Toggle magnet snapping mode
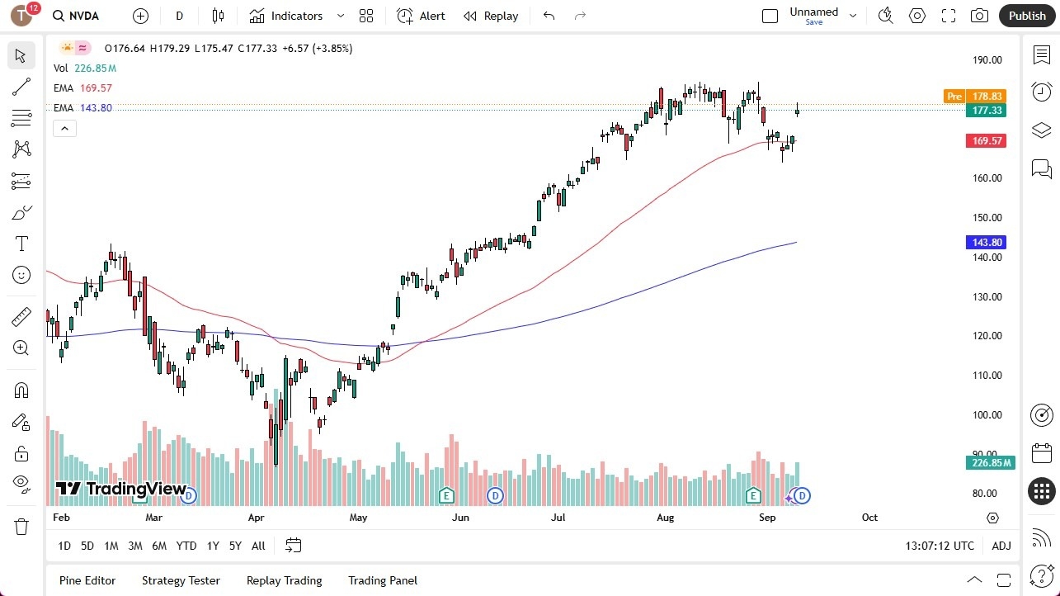 [x=21, y=390]
